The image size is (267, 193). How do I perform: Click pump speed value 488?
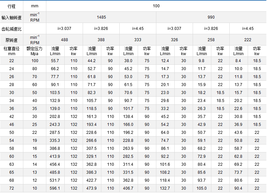pyautogui.click(x=64, y=40)
